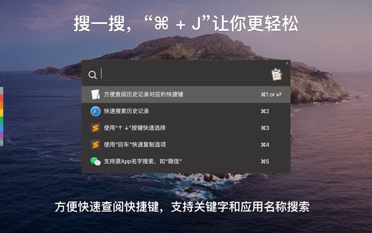Click the Sublime icon beside "回车" entry

click(95, 144)
